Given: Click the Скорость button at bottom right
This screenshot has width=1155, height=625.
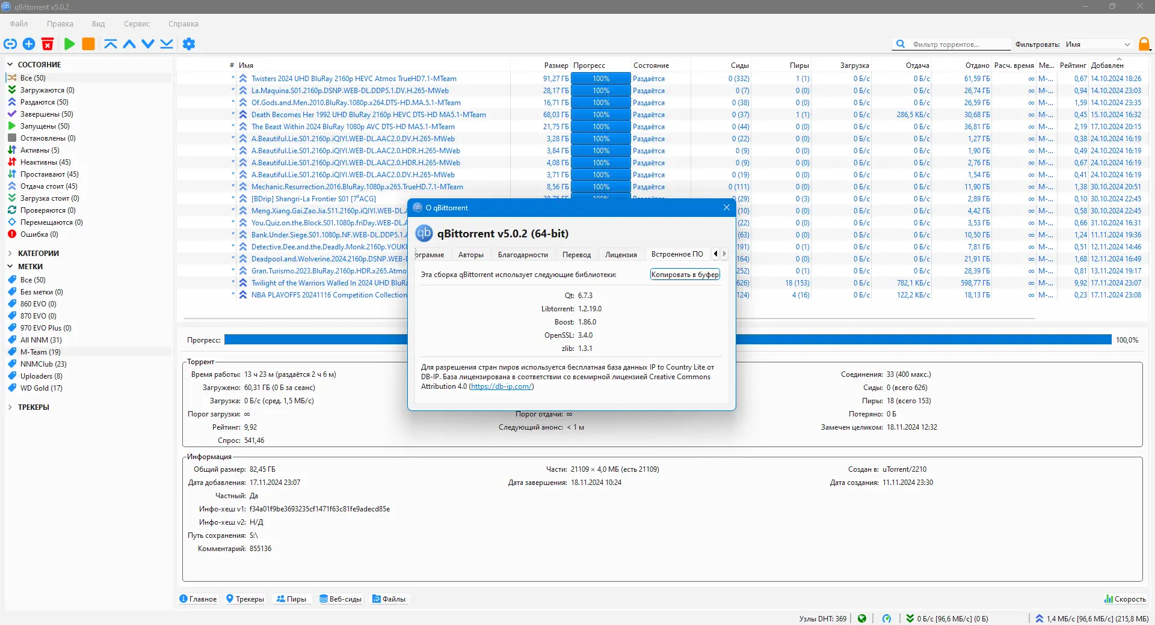Looking at the screenshot, I should (x=1125, y=599).
